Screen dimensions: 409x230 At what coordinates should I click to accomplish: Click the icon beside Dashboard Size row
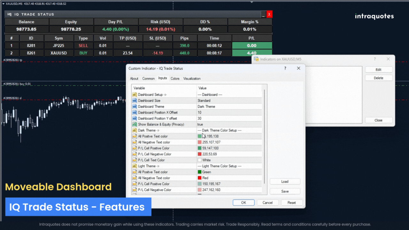click(135, 101)
